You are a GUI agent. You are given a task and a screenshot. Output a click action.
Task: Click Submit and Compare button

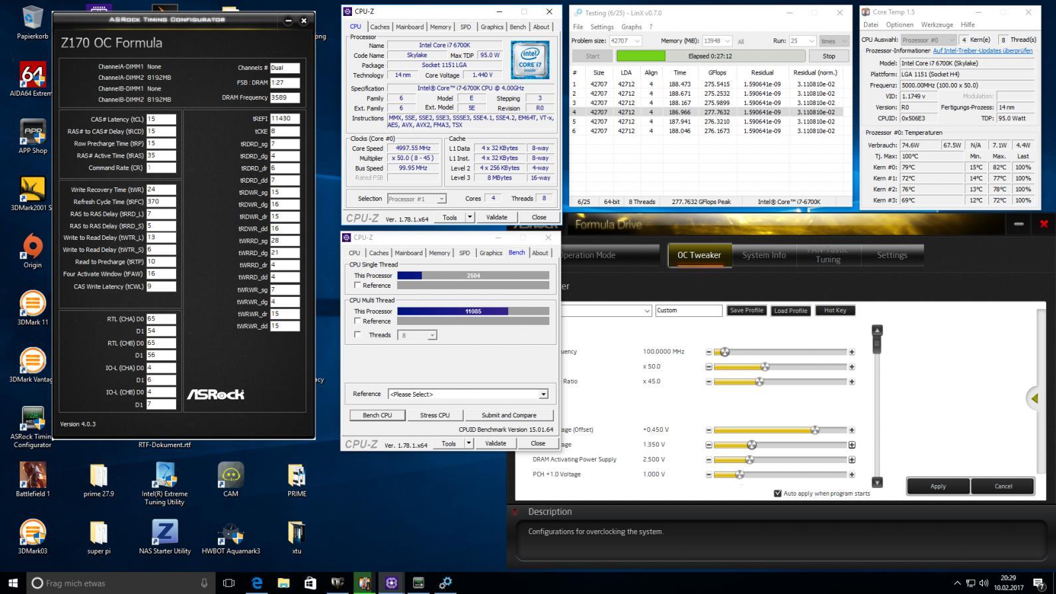point(509,415)
